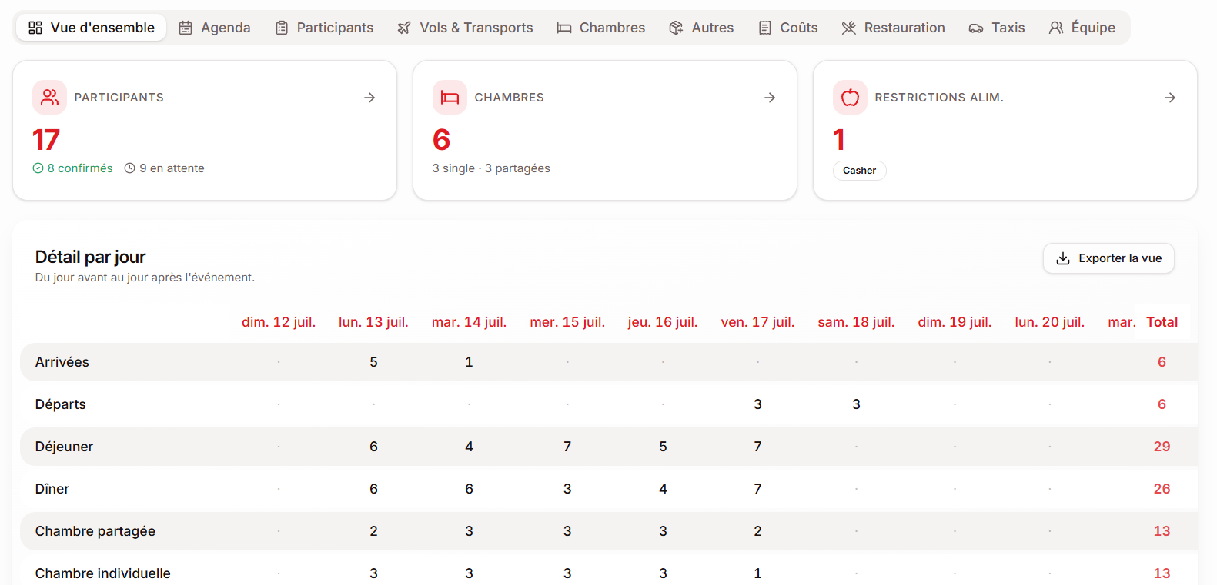Image resolution: width=1217 pixels, height=585 pixels.
Task: Click the Chambres card bed icon
Action: 450,98
